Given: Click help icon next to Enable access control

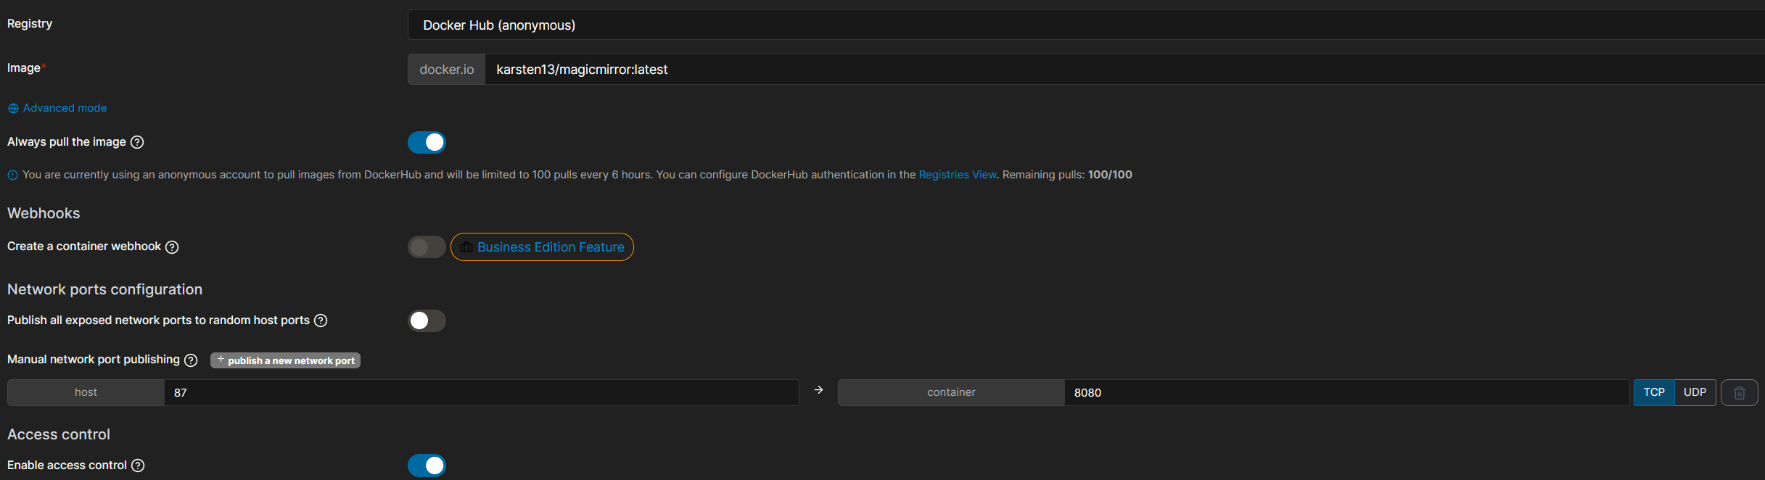Looking at the screenshot, I should tap(138, 465).
